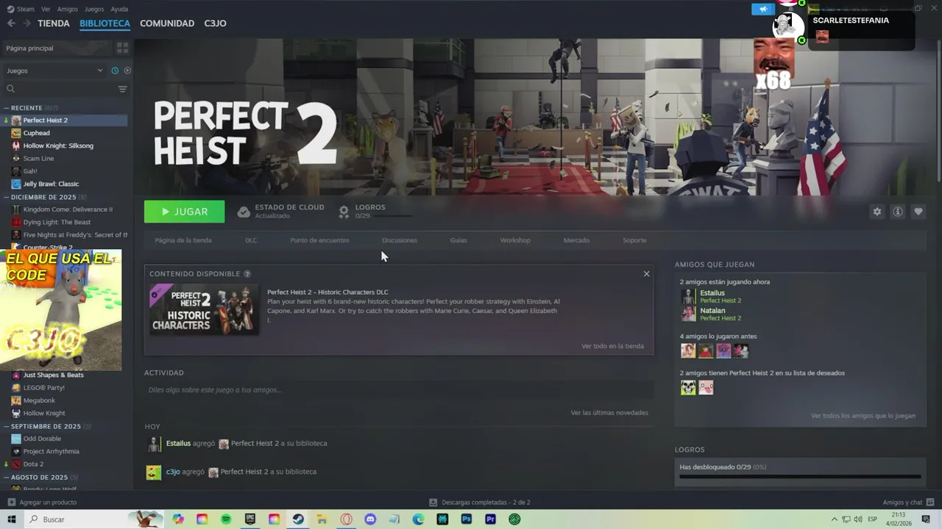This screenshot has height=529, width=942.
Task: Open the DLC link
Action: coord(251,240)
